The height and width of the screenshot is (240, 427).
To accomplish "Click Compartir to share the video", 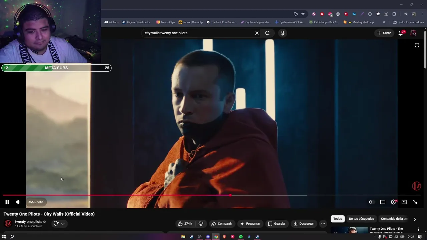I will (x=222, y=224).
